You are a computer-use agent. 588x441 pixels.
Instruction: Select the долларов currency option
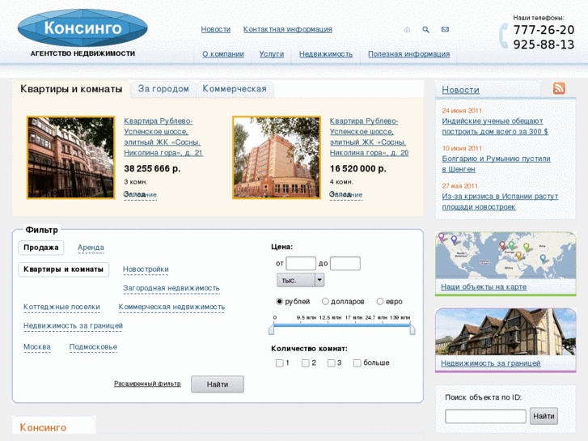[x=325, y=301]
